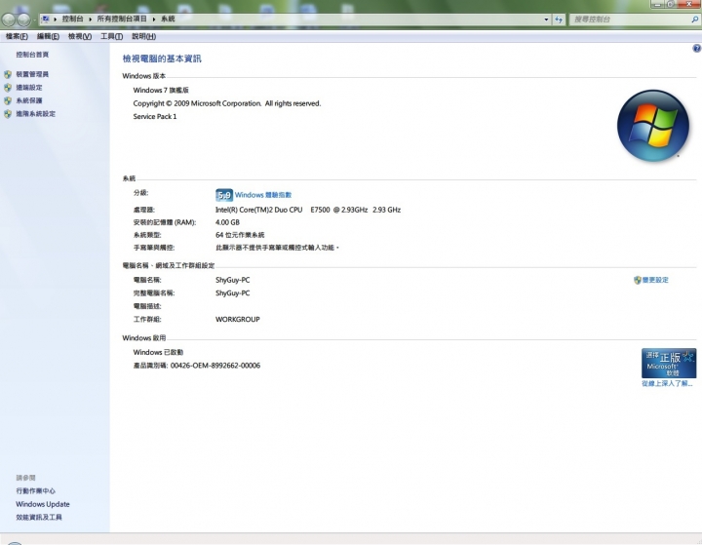The height and width of the screenshot is (545, 702).
Task: Click the genuine Microsoft software badge
Action: pos(669,363)
